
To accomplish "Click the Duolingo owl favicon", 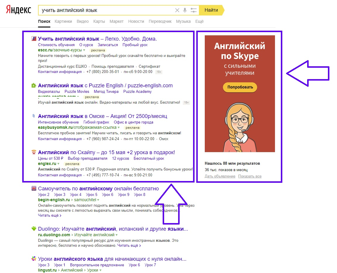I will pyautogui.click(x=34, y=229).
